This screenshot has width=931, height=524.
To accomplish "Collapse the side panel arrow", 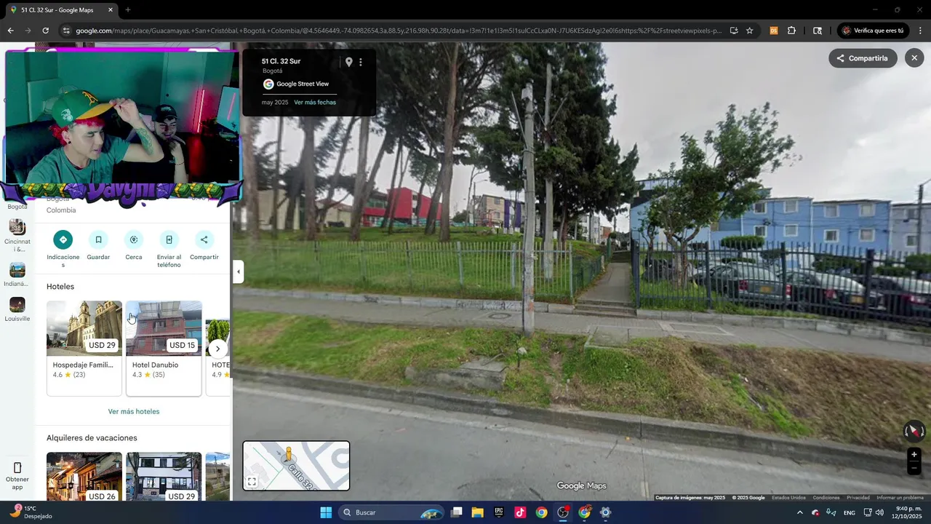I will point(238,272).
